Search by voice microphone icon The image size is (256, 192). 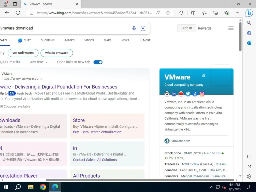(134, 28)
